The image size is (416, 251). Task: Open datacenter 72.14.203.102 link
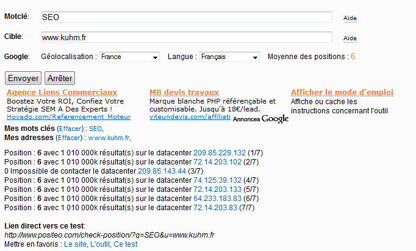pyautogui.click(x=217, y=162)
